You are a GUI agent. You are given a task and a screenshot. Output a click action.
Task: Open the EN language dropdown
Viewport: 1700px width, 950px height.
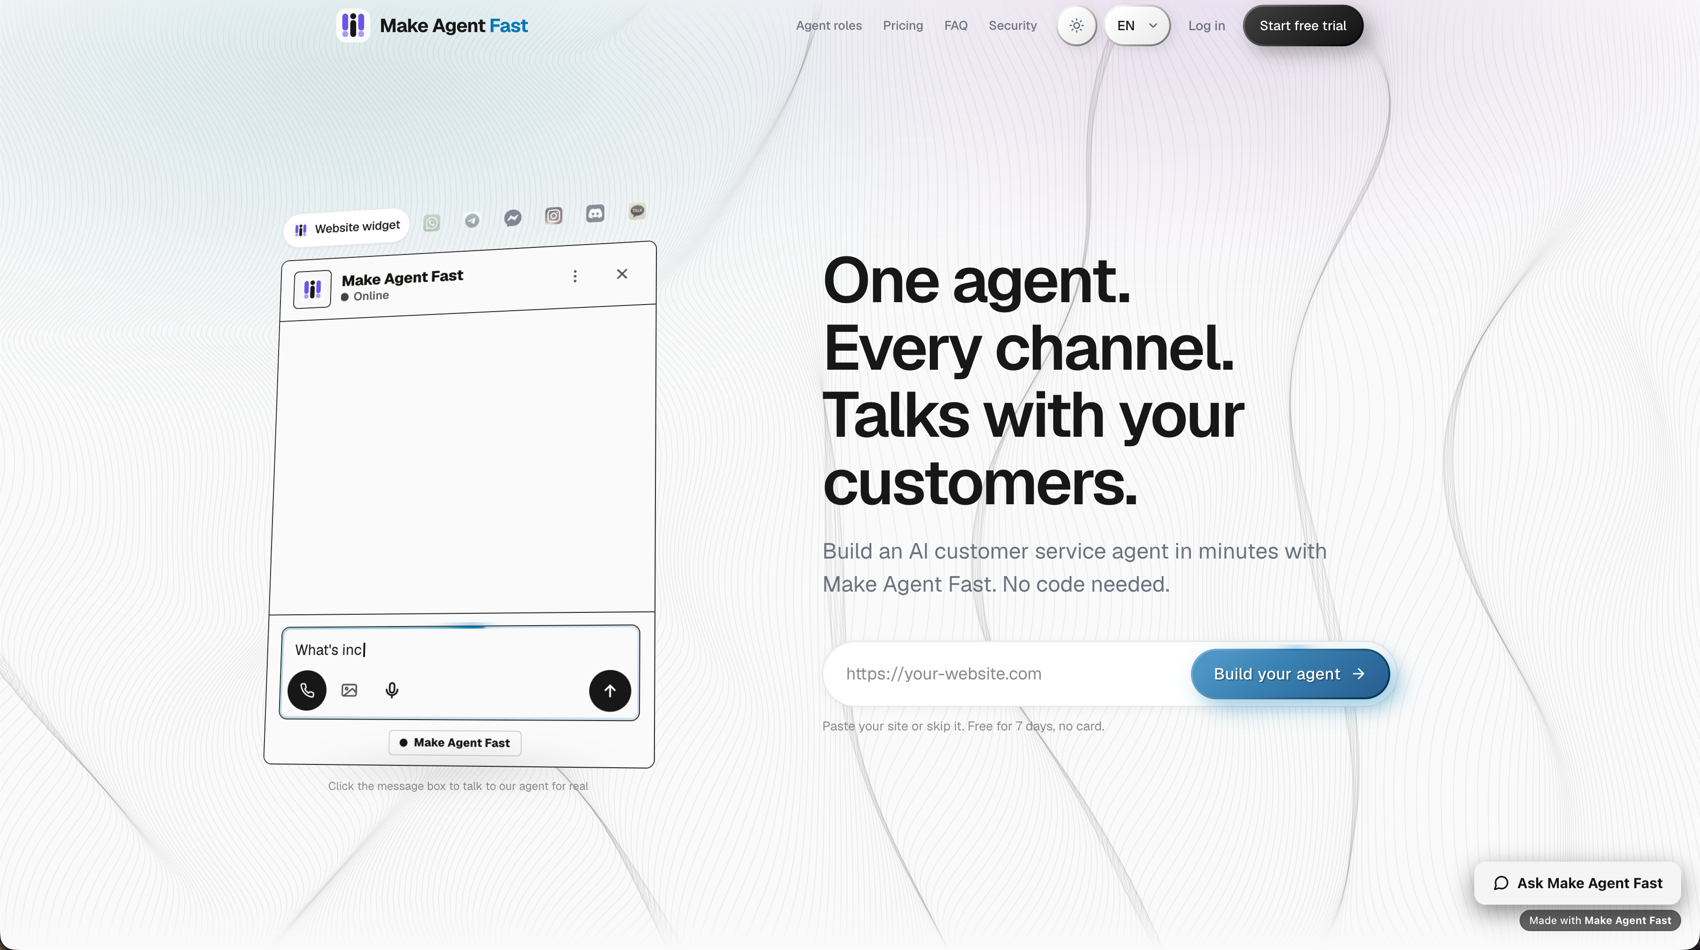(1137, 25)
